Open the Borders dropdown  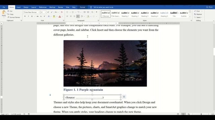[96, 16]
